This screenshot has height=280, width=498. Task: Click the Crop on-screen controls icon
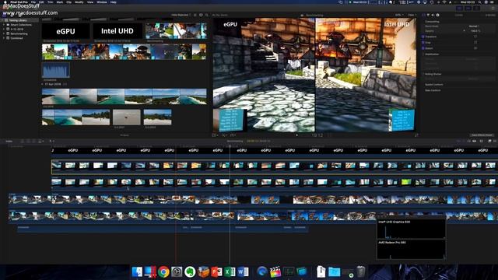click(475, 42)
